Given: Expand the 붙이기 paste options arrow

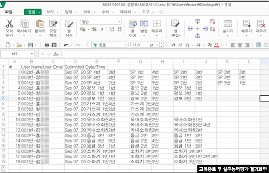Looking at the screenshot, I should click(x=40, y=36).
